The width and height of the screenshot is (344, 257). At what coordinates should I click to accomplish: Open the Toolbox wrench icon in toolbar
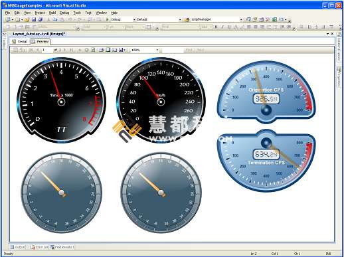(x=268, y=20)
